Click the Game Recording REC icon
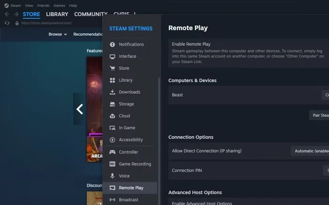The height and width of the screenshot is (205, 329). pos(112,164)
